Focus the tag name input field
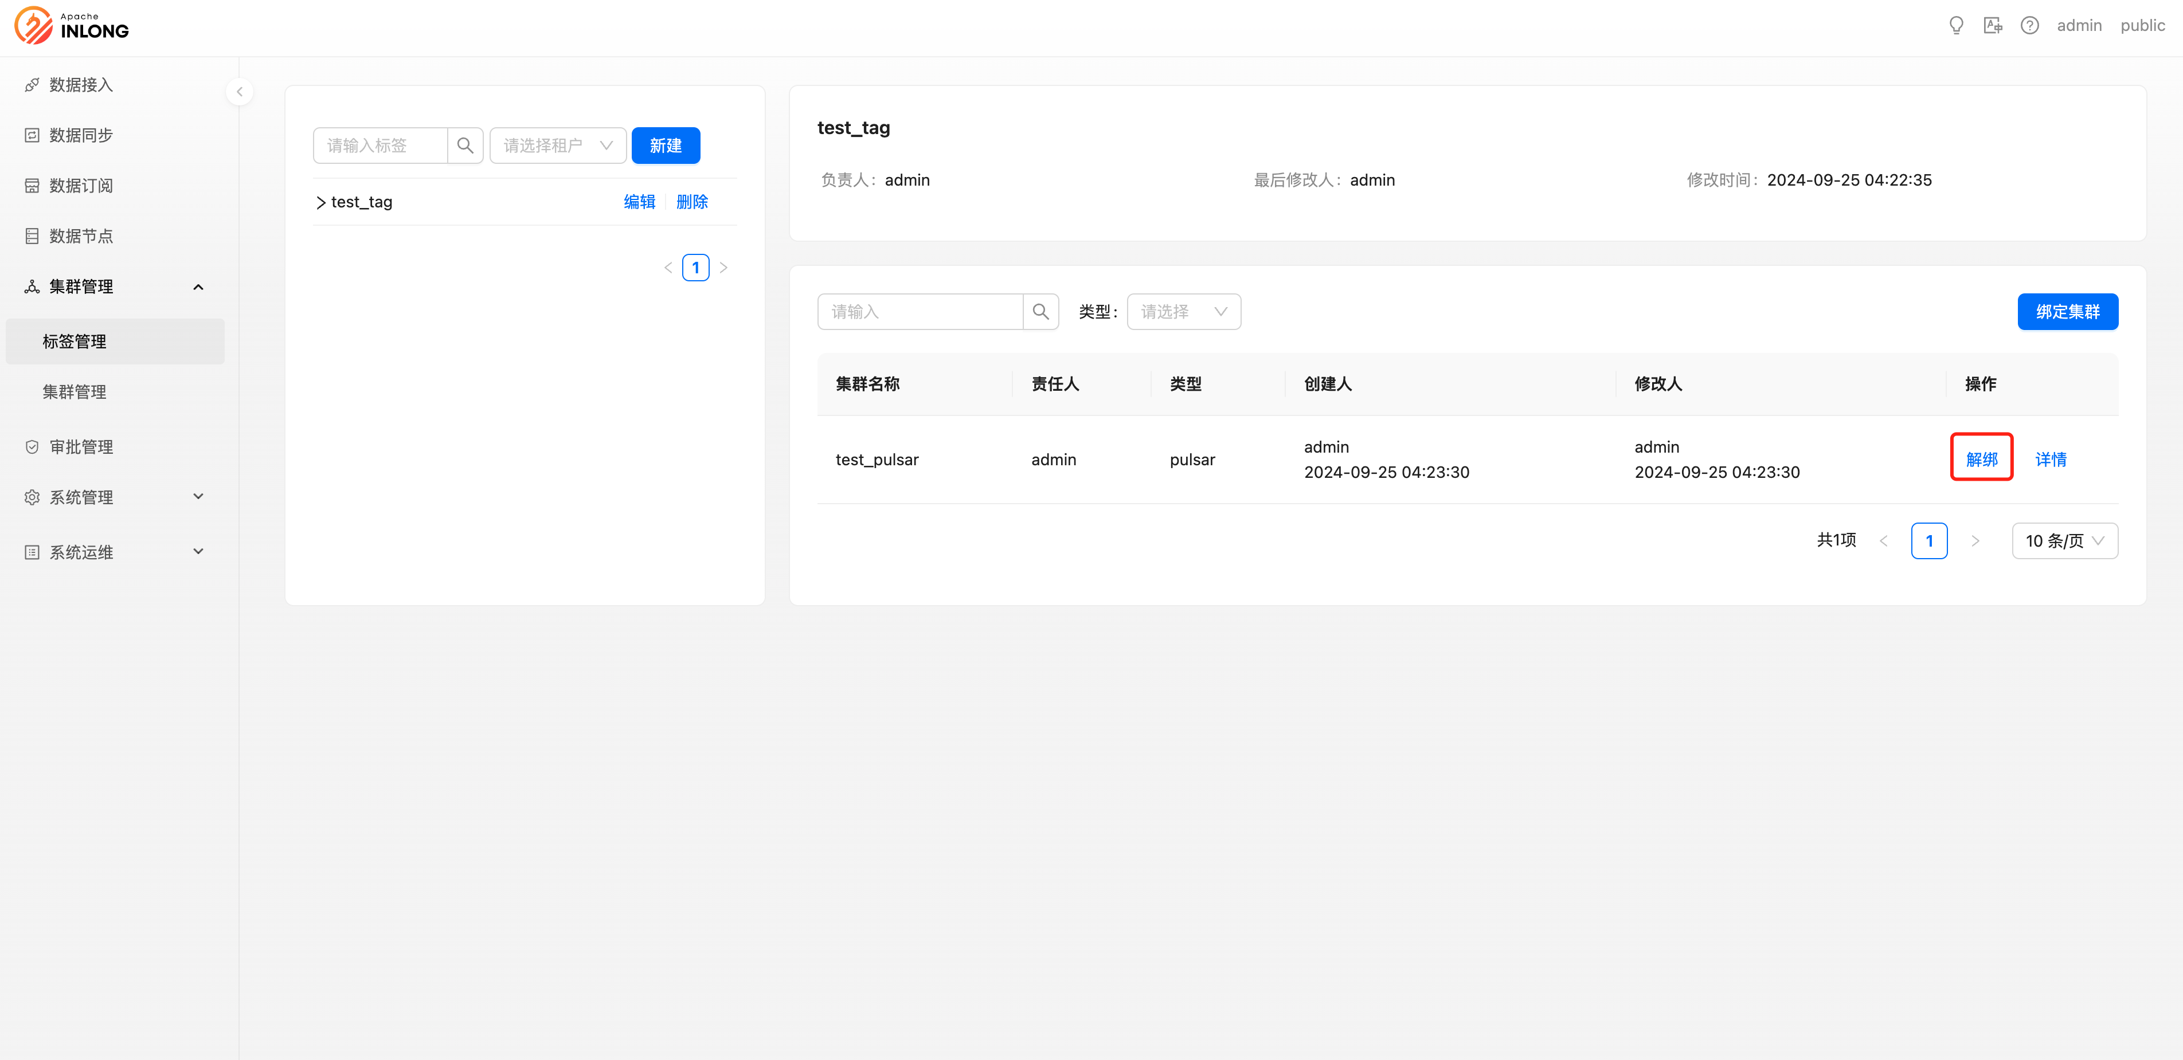 click(x=381, y=146)
